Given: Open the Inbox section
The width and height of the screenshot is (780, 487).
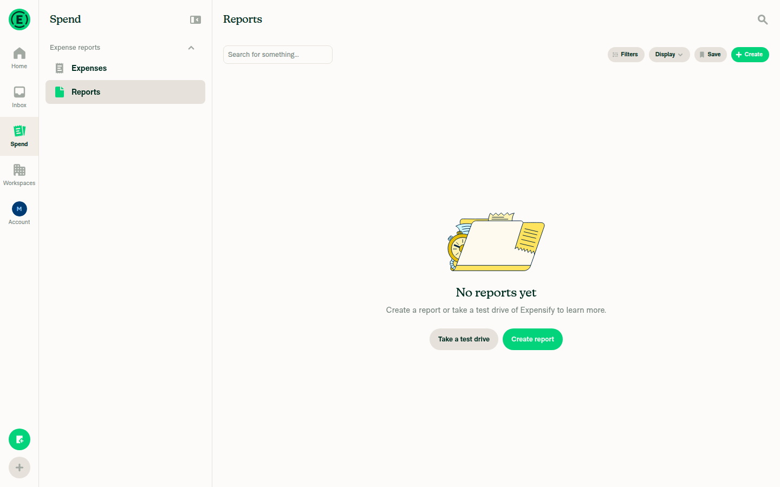Looking at the screenshot, I should coord(19,97).
